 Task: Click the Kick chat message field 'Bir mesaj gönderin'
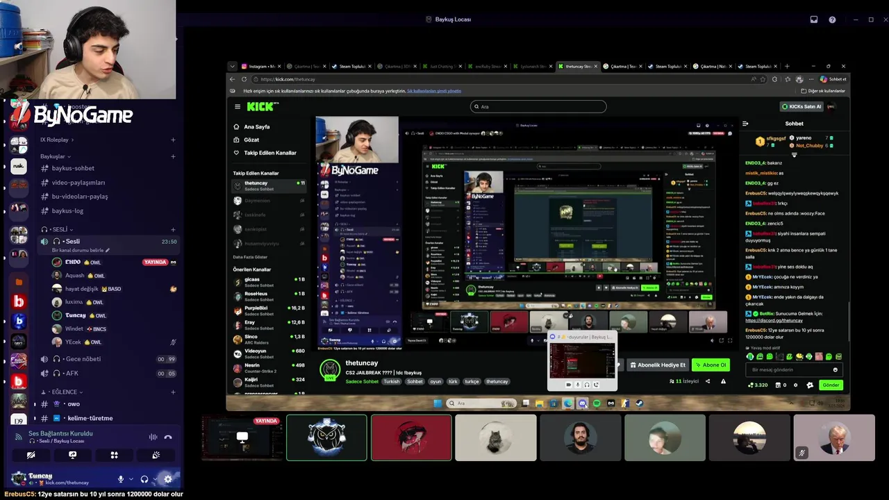point(794,369)
